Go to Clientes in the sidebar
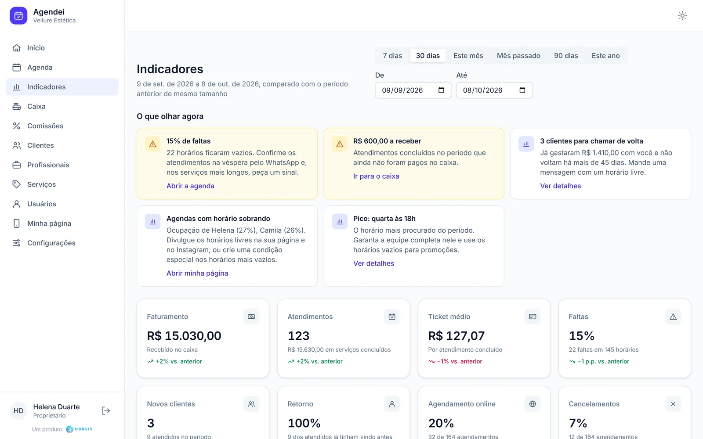 point(62,145)
